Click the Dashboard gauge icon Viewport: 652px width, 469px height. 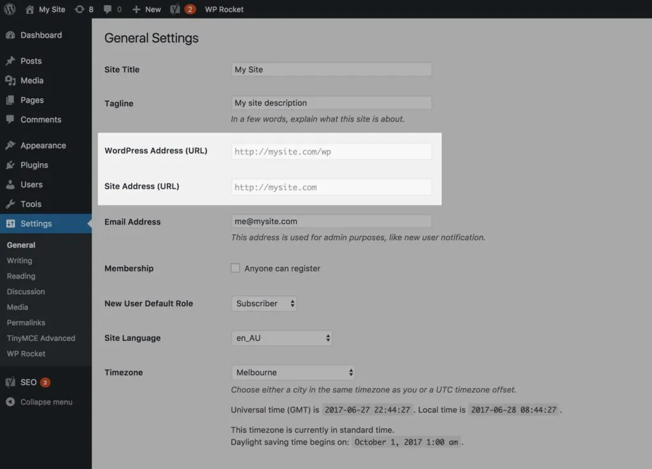[10, 35]
